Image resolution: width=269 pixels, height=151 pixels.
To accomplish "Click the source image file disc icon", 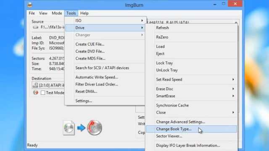I will click(x=69, y=128).
